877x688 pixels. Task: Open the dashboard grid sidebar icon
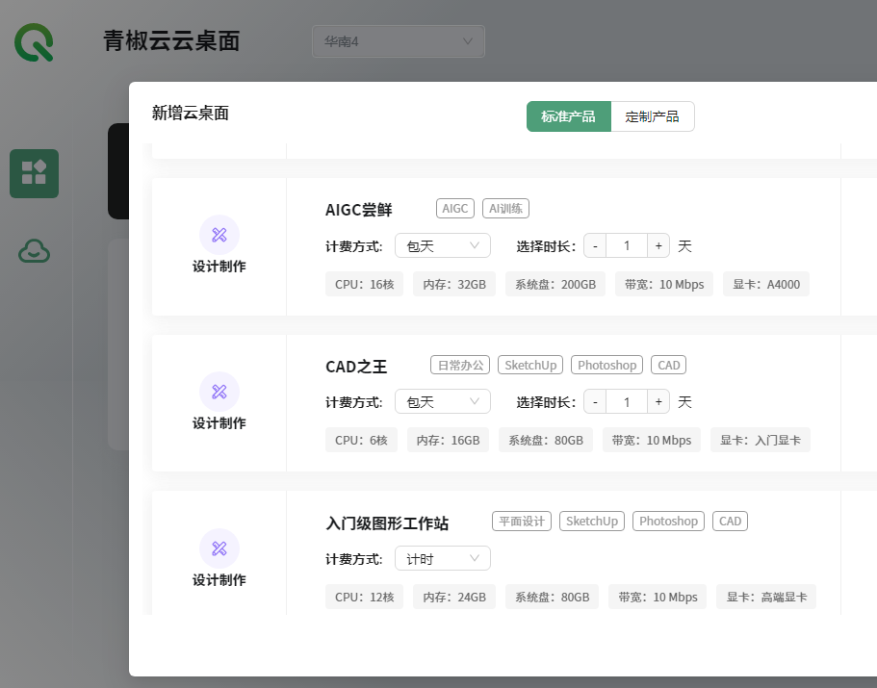pos(34,173)
